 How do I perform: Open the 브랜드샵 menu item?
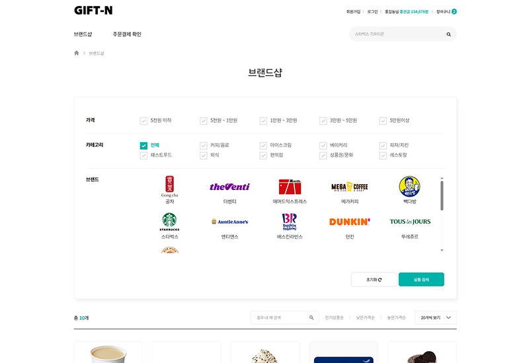tap(83, 34)
